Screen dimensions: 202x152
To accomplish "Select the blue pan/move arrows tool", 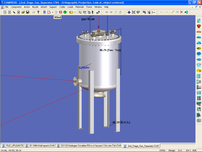I will (x=129, y=12).
